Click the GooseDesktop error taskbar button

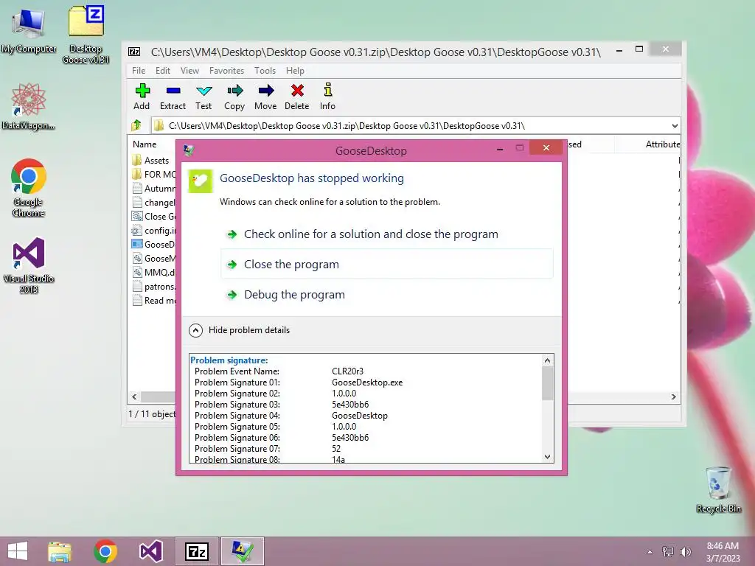pyautogui.click(x=242, y=551)
